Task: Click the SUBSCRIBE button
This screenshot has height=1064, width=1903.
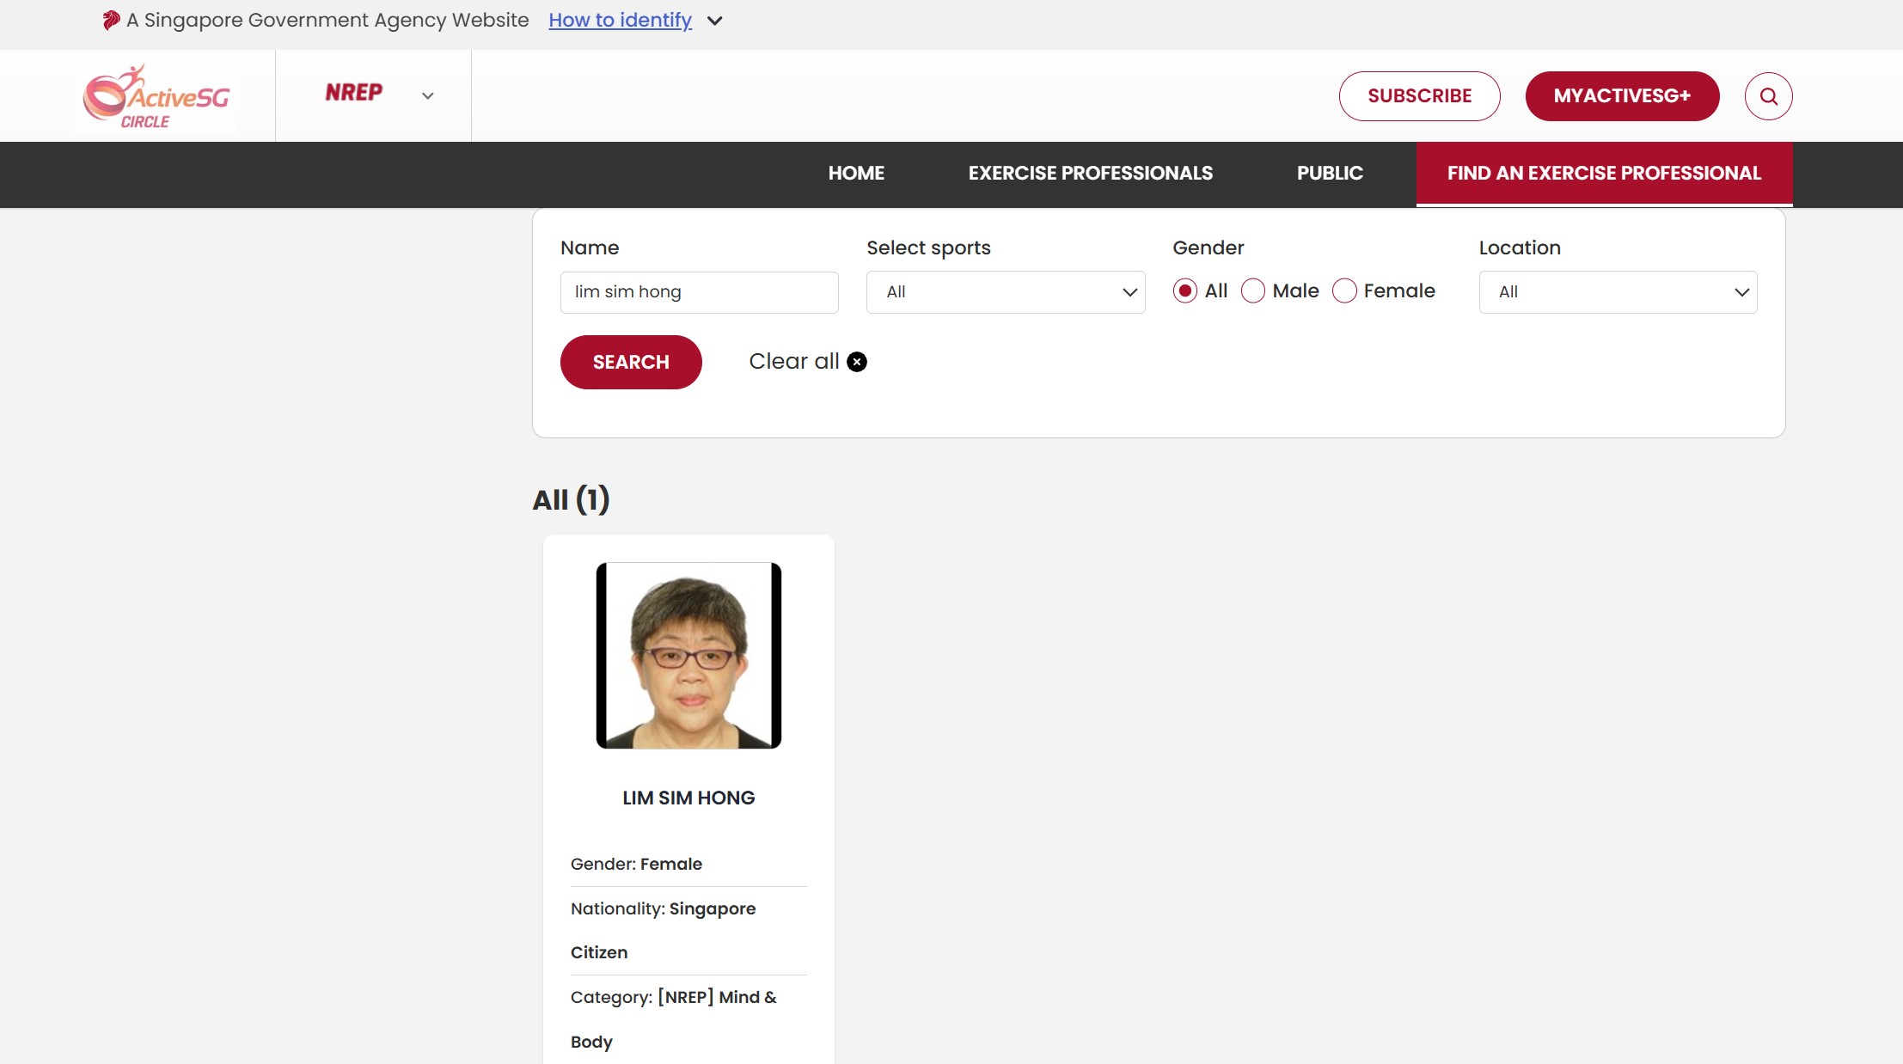Action: click(1419, 96)
